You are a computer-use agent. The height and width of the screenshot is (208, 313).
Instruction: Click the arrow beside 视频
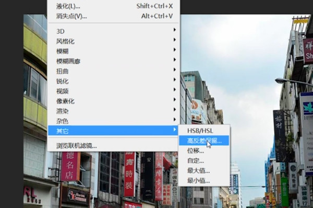point(175,89)
